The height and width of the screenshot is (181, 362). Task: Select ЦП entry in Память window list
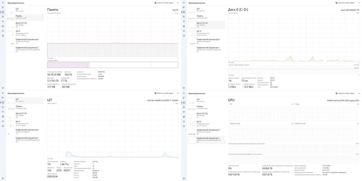pos(25,10)
